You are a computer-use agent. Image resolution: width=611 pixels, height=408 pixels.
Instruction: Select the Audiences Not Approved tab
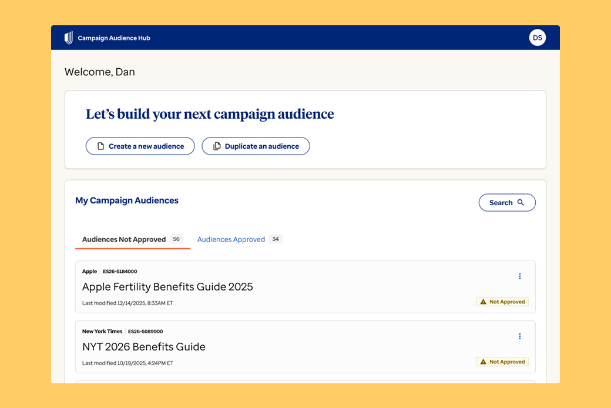click(124, 239)
